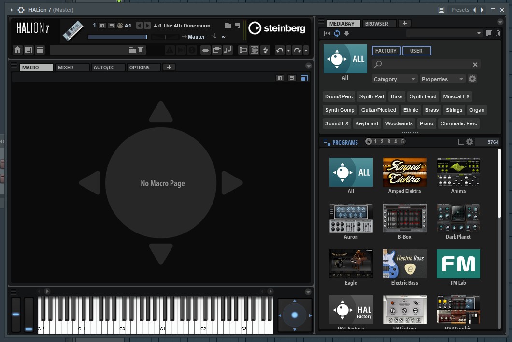Open the gear settings beside Properties

tap(472, 79)
